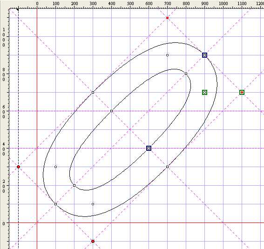Click the 500 label on the horizontal ruler
Image resolution: width=264 pixels, height=249 pixels.
click(x=130, y=4)
